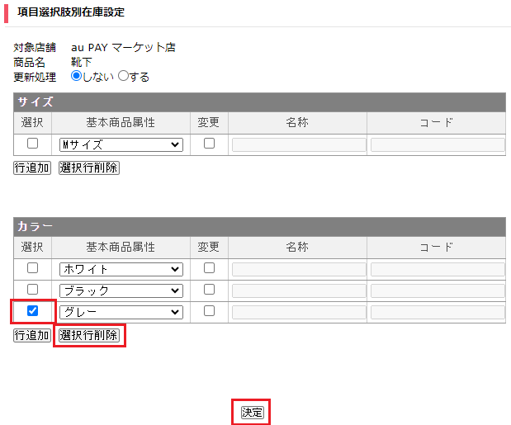Image resolution: width=511 pixels, height=425 pixels.
Task: Select the する radio button for 更新処理
Action: coord(123,76)
